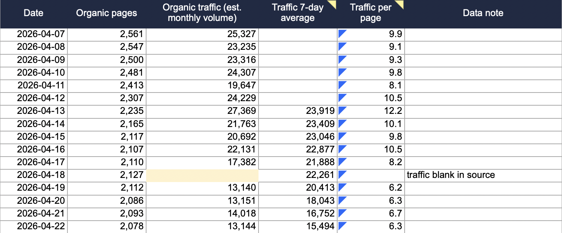562x233 pixels.
Task: Click the note marker on Traffic 7-day average header
Action: tap(332, 4)
